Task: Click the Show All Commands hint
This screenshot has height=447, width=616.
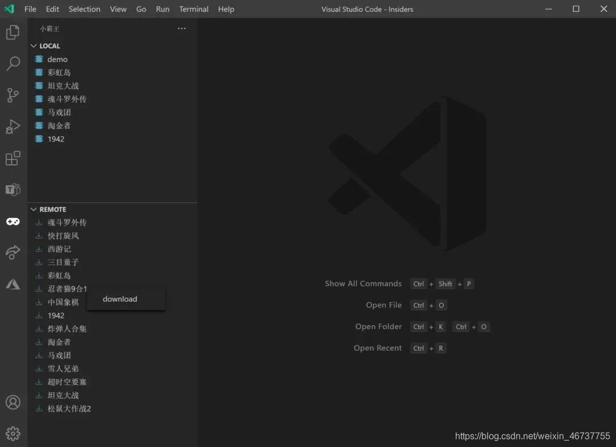Action: click(x=363, y=284)
